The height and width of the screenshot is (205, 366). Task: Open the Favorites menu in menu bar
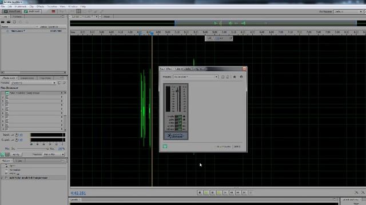(x=52, y=6)
